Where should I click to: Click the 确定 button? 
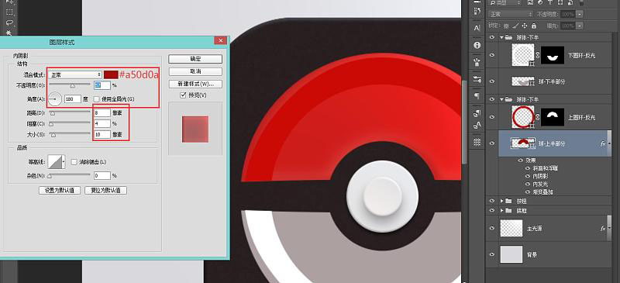click(x=195, y=59)
